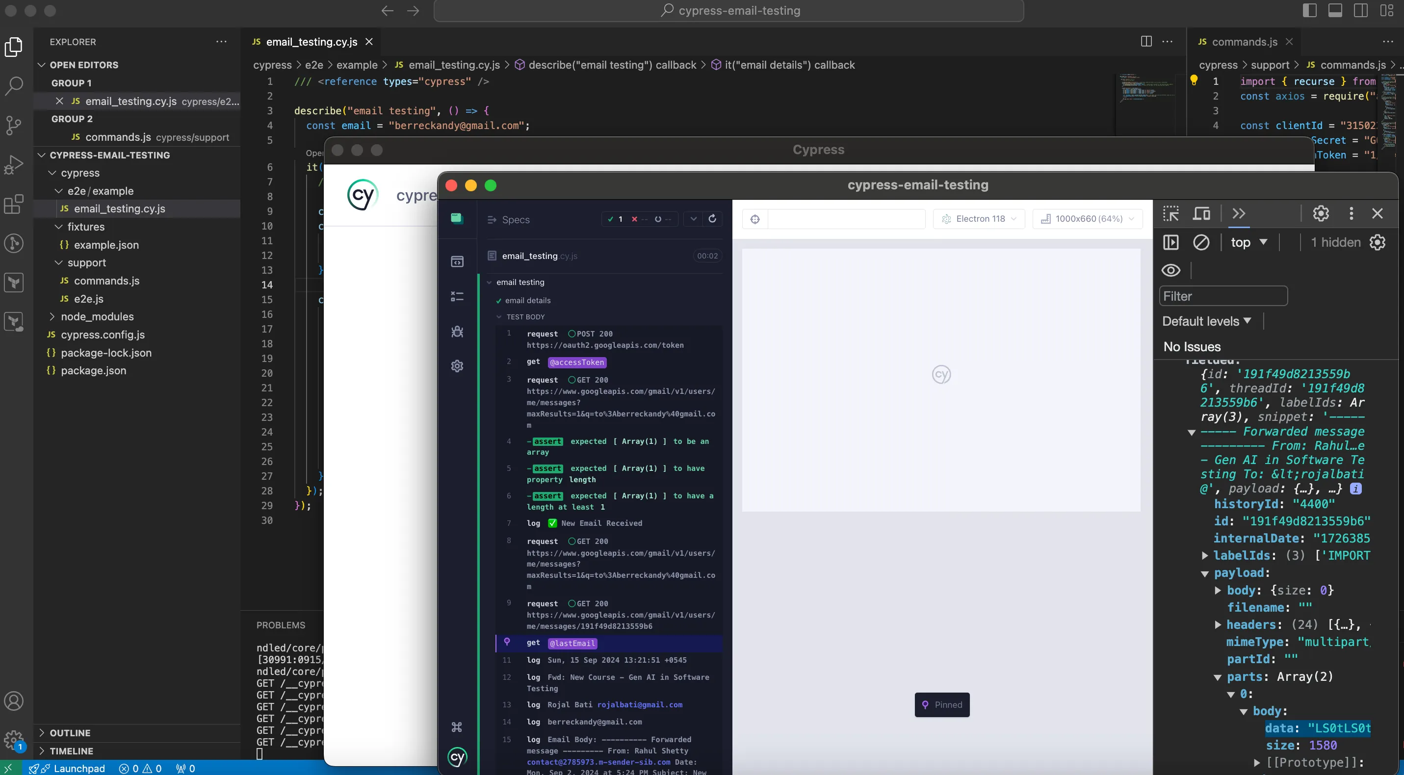Open the Run and Debug view
Screen dimensions: 1404x775
[14, 165]
